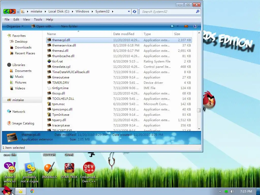Image resolution: width=260 pixels, height=195 pixels.
Task: Click the TpmInit.exe file icon
Action: coord(49,115)
